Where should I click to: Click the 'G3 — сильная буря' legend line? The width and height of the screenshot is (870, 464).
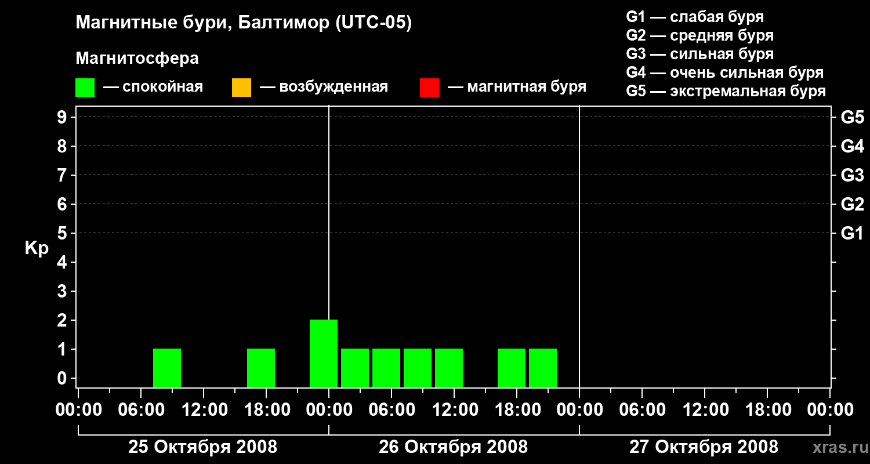pyautogui.click(x=700, y=54)
